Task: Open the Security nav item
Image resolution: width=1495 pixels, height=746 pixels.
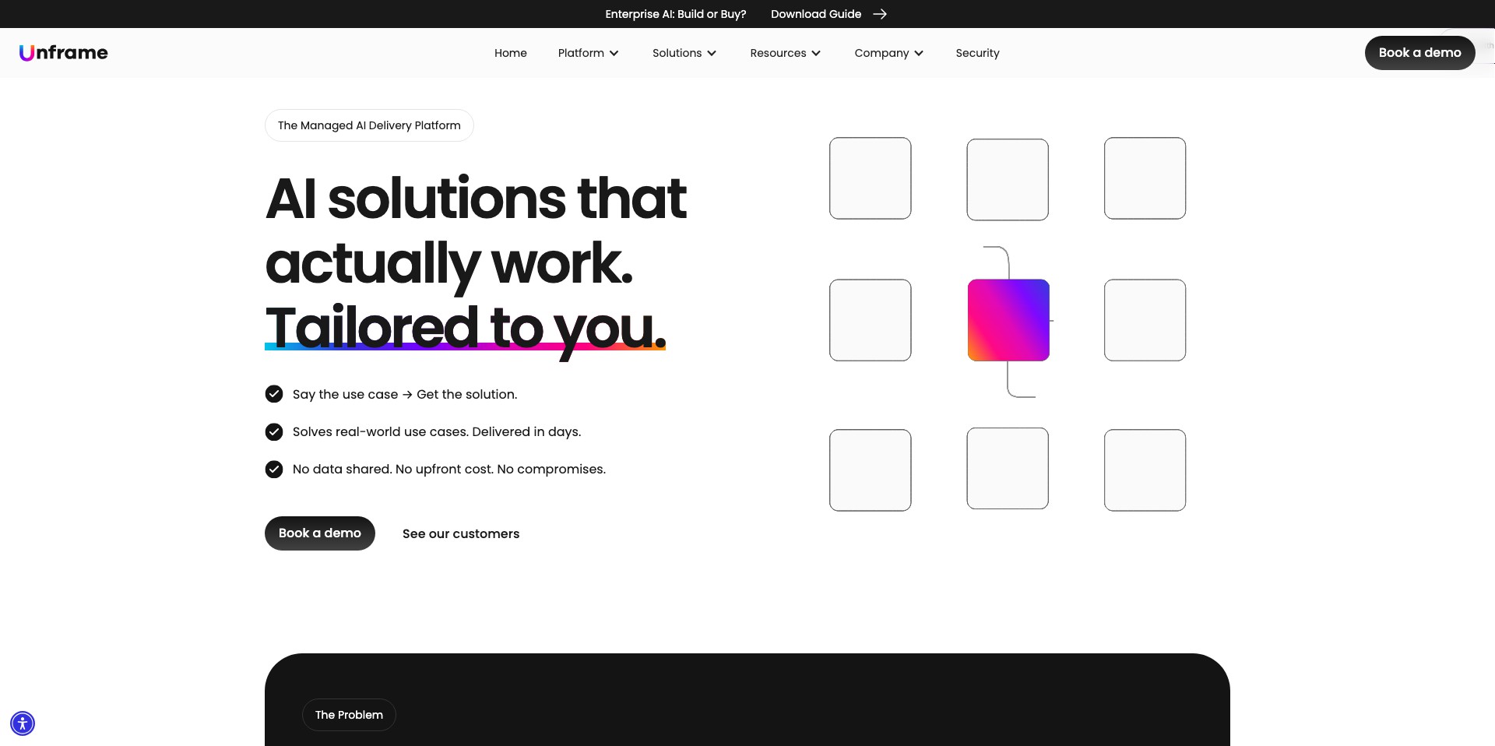Action: (x=977, y=53)
